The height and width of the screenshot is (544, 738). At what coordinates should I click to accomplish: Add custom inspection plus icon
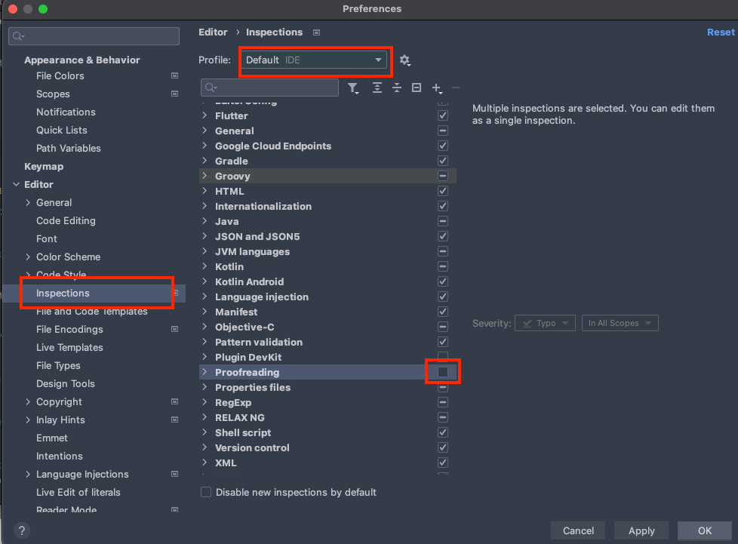[437, 88]
